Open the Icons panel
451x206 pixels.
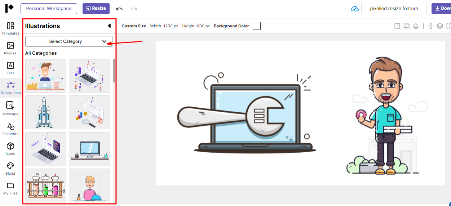pyautogui.click(x=10, y=149)
